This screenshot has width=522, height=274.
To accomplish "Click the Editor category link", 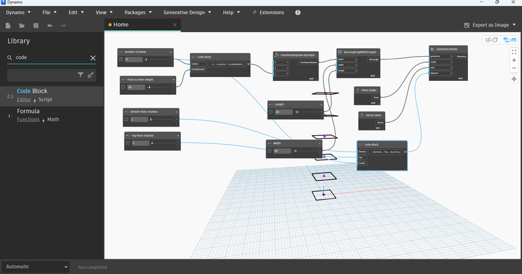I will coord(24,100).
